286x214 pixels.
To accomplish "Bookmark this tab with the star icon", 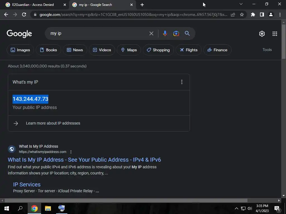I will click(242, 14).
